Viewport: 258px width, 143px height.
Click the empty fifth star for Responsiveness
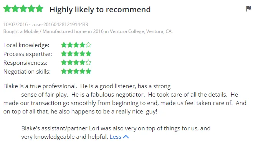point(88,62)
